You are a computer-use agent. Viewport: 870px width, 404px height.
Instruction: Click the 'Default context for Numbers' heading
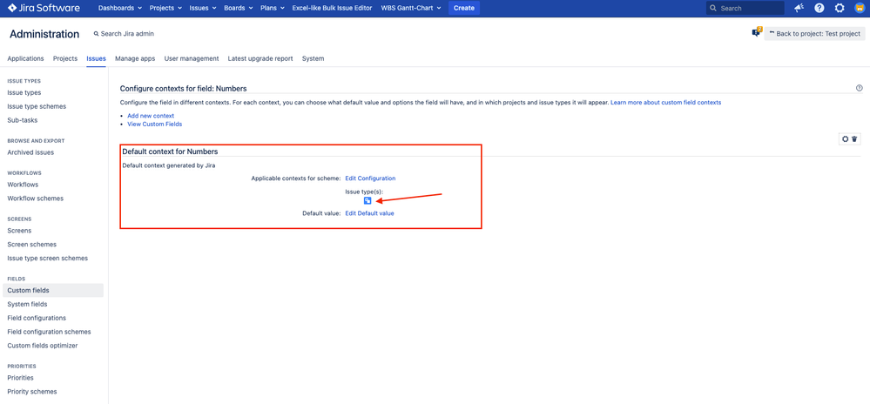point(170,151)
